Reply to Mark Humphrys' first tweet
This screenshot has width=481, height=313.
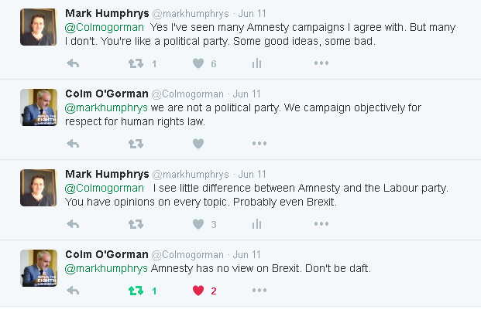click(74, 63)
